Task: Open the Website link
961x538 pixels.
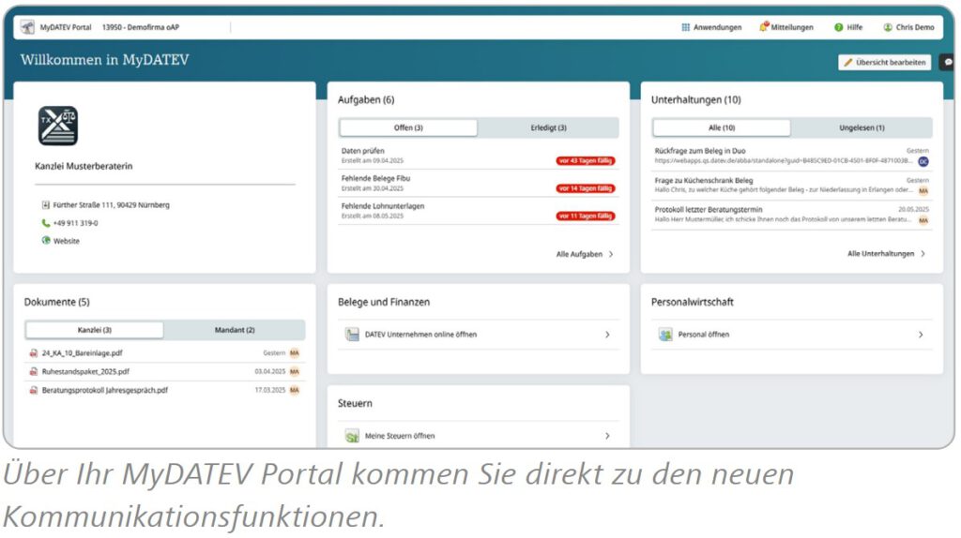Action: tap(67, 241)
